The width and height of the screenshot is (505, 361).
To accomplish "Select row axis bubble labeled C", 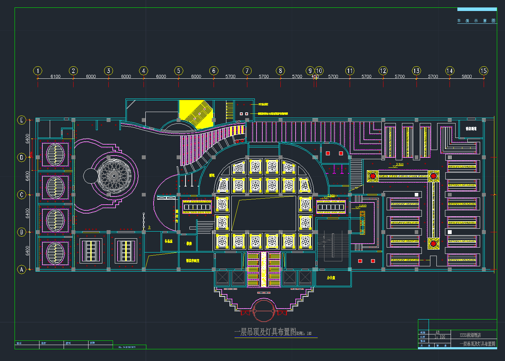I will tap(22, 195).
